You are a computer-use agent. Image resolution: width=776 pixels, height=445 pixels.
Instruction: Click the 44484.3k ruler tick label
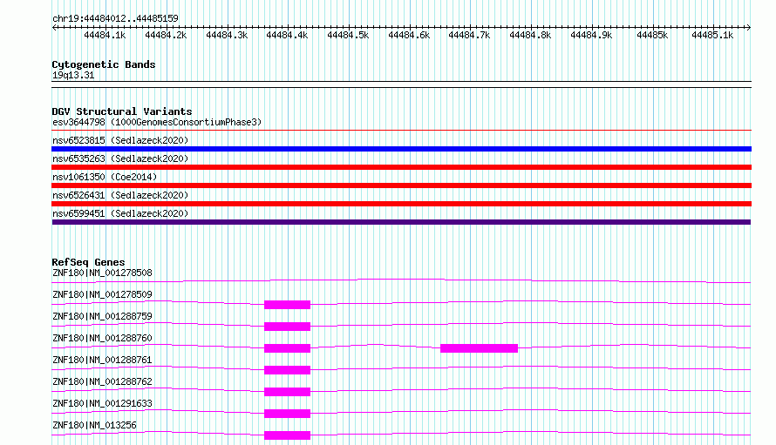click(227, 35)
